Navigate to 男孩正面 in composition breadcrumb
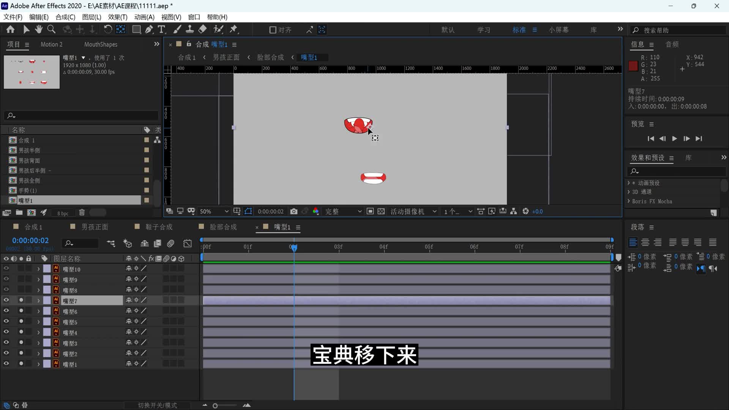This screenshot has width=729, height=410. click(x=226, y=57)
